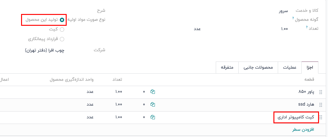Click copy icon in هارد ssd row

coord(153,104)
